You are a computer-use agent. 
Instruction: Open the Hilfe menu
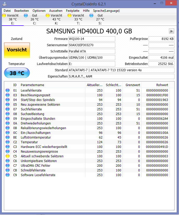click(86, 11)
